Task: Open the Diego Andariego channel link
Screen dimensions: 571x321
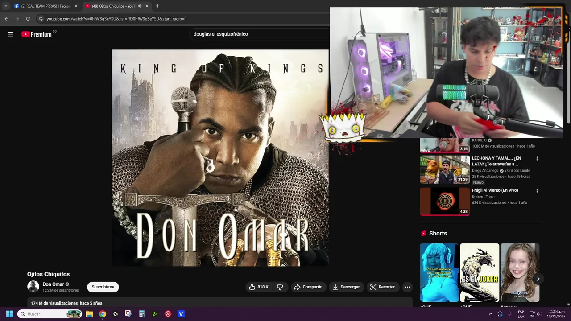Action: [485, 171]
